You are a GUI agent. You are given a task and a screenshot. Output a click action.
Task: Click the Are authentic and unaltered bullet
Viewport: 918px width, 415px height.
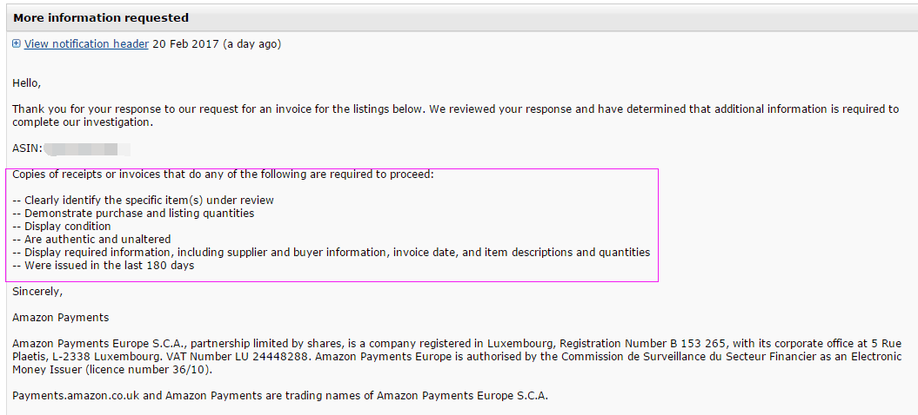coord(91,239)
